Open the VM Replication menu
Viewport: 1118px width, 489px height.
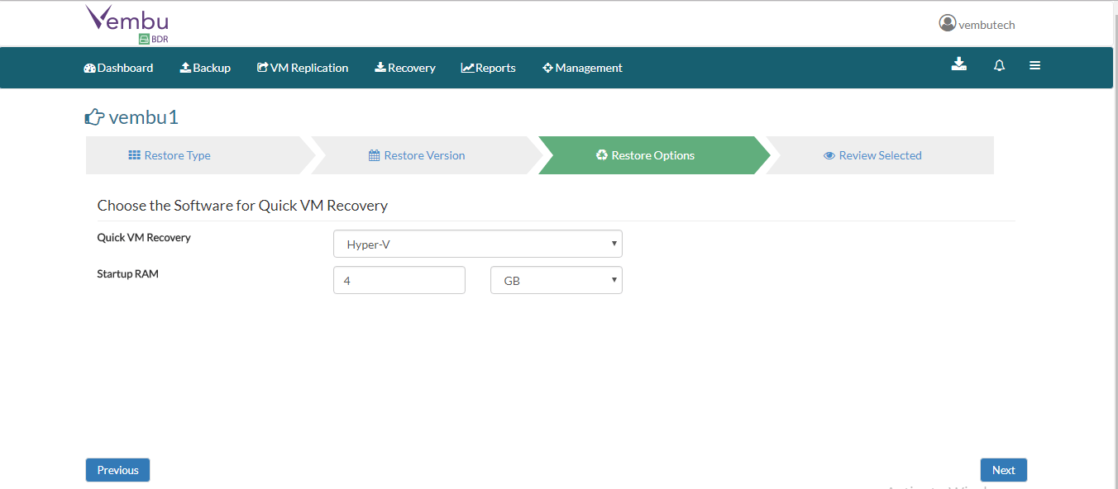coord(303,68)
